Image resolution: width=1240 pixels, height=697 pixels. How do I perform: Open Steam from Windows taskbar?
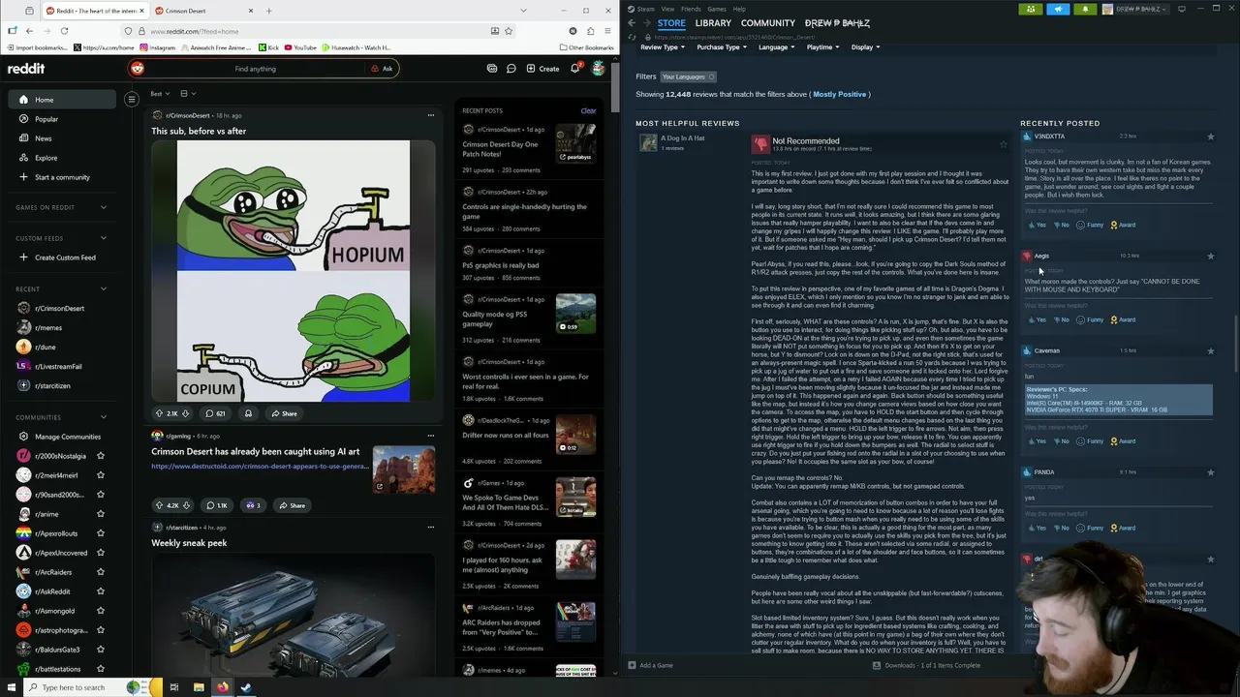pos(246,687)
